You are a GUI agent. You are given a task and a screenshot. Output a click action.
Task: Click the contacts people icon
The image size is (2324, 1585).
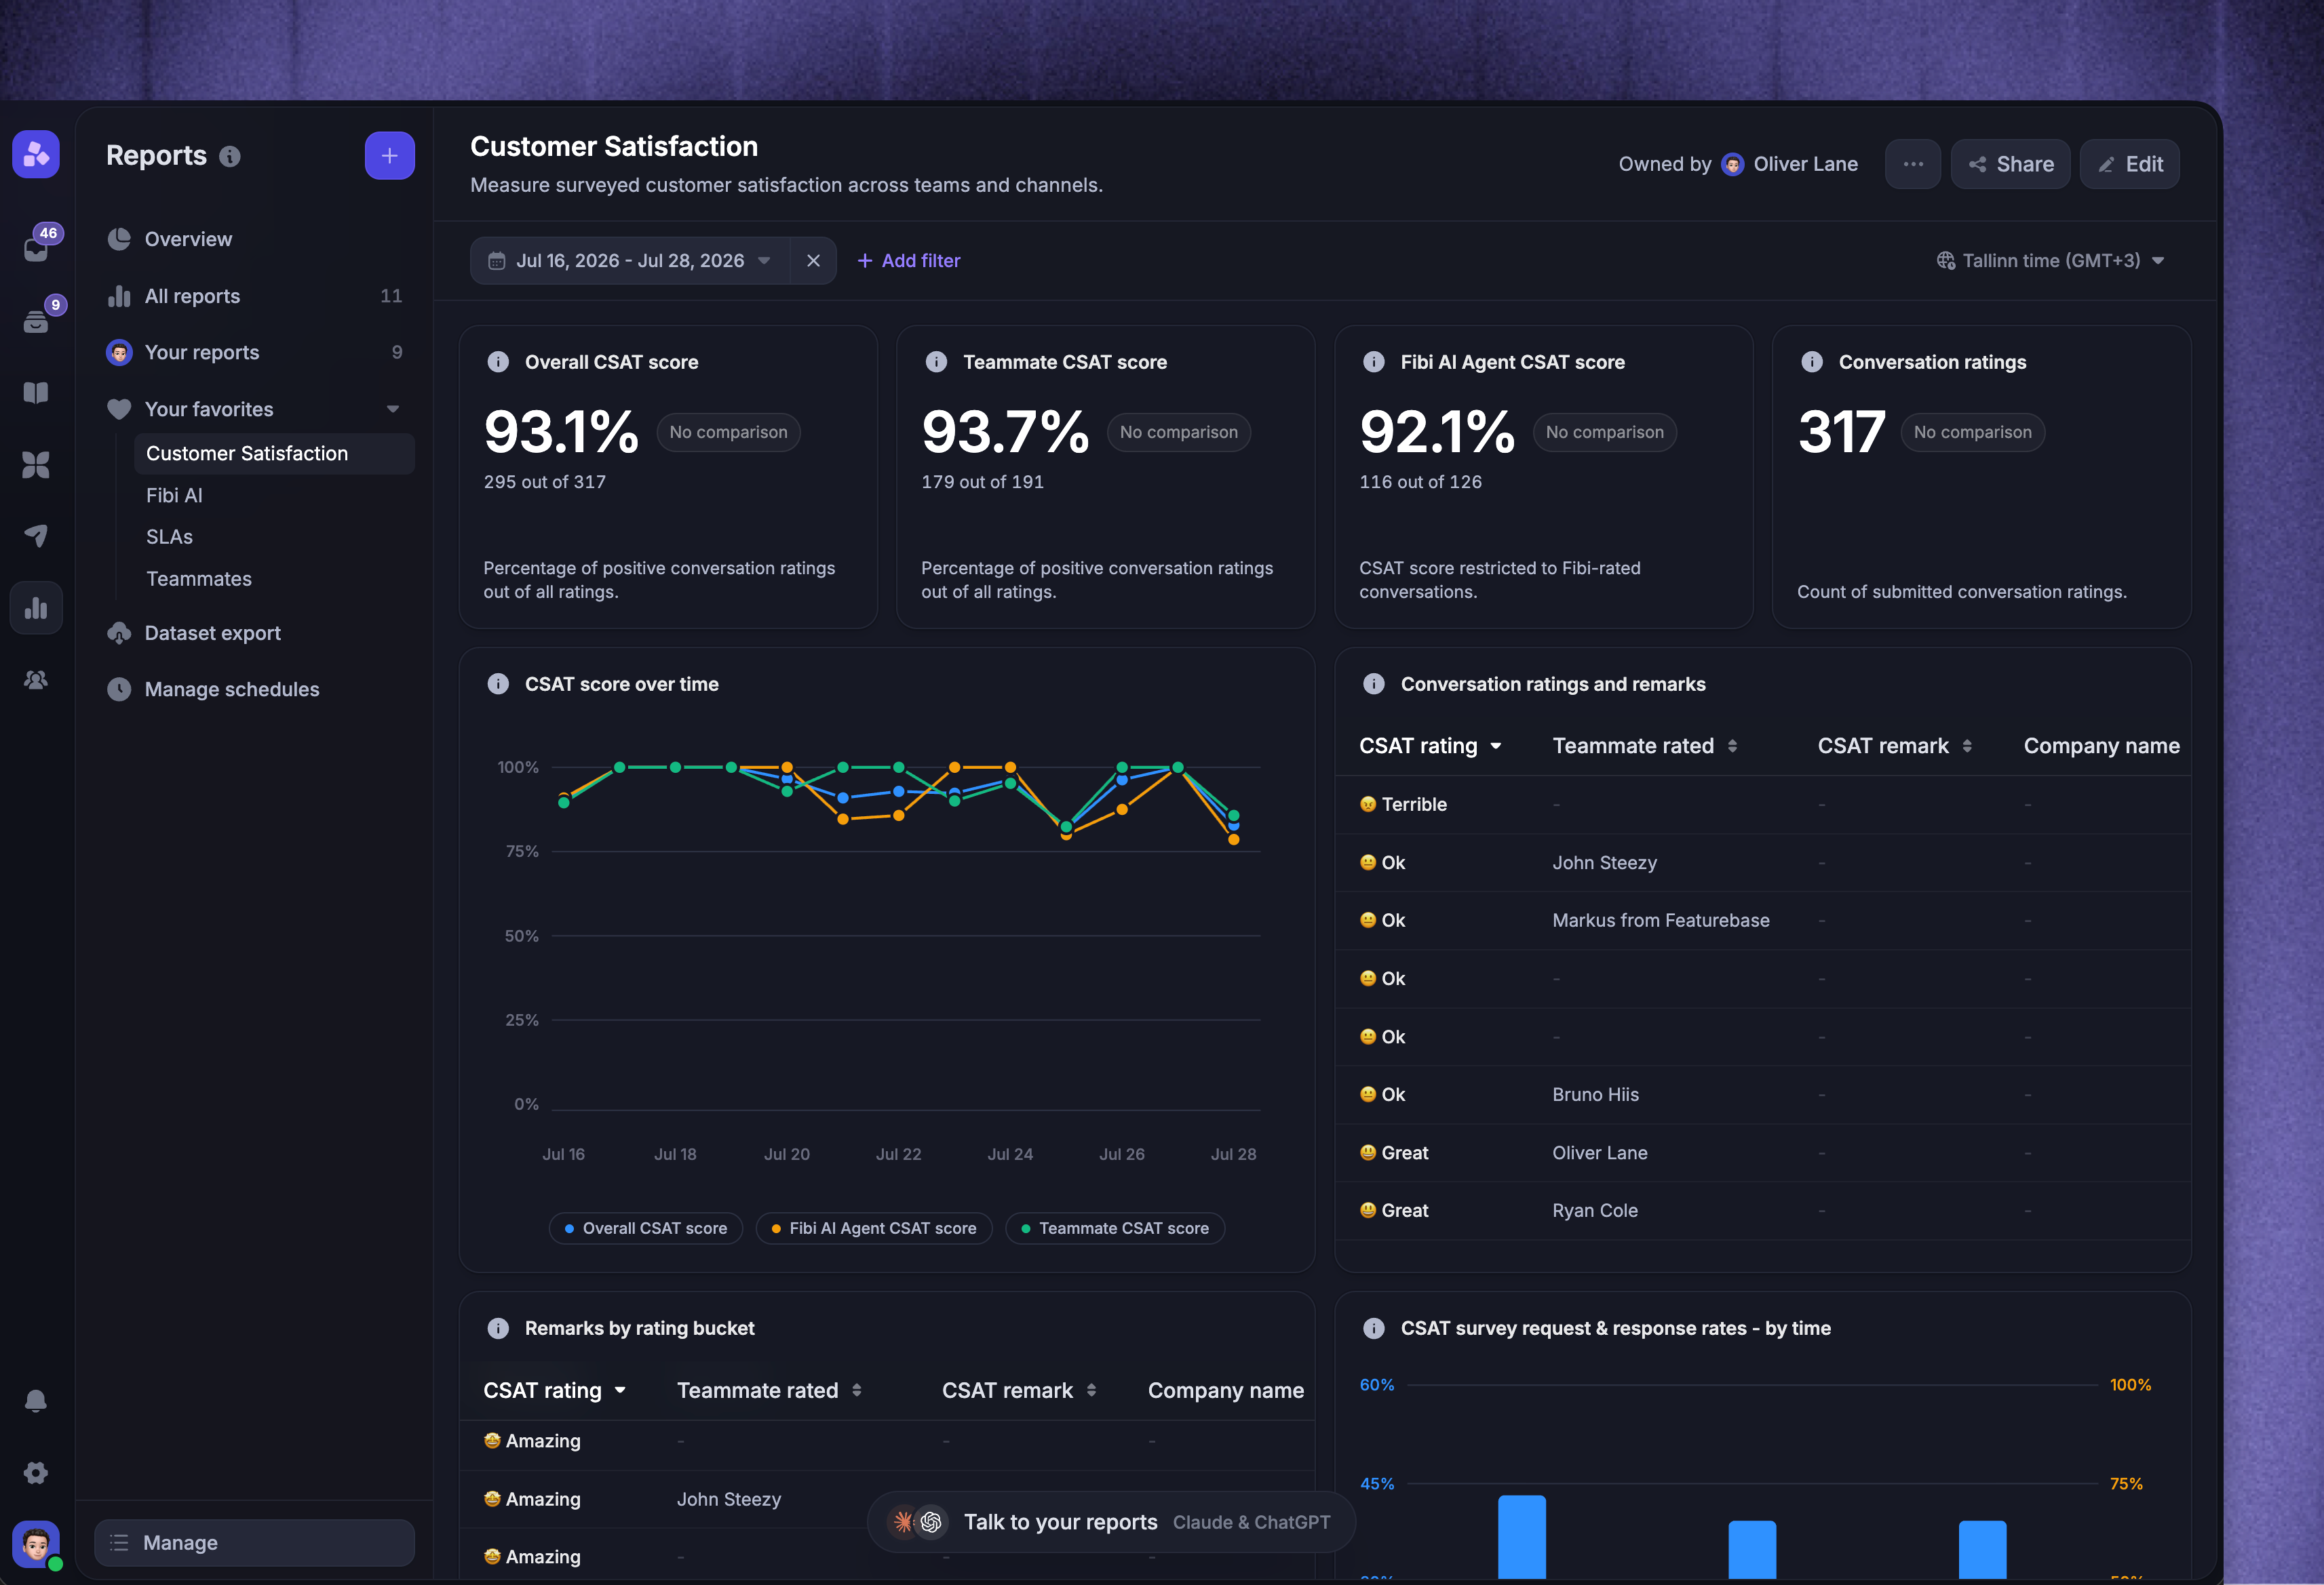pos(36,679)
